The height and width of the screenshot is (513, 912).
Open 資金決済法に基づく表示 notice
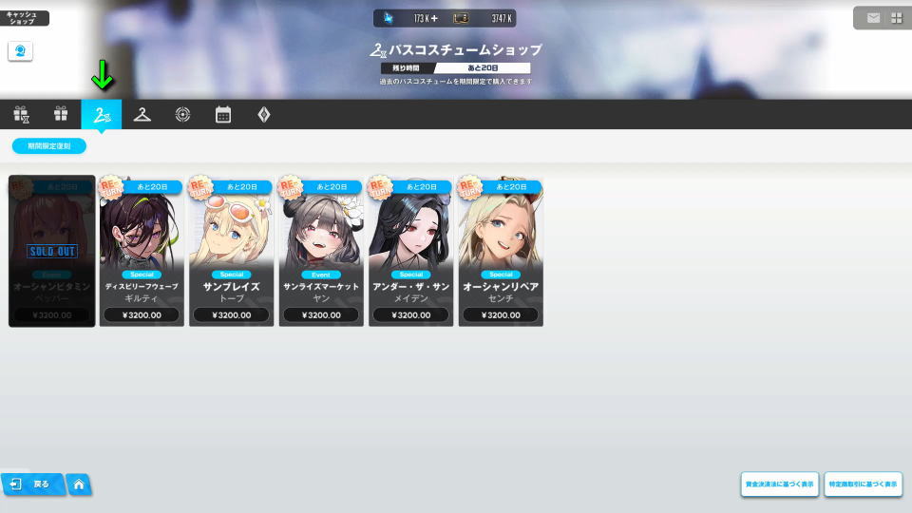point(779,484)
